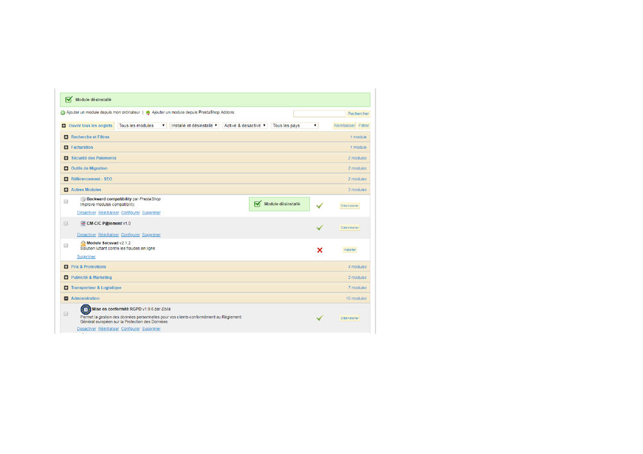Click Installer button for Module Secuvad
Image resolution: width=643 pixels, height=454 pixels.
[x=350, y=250]
